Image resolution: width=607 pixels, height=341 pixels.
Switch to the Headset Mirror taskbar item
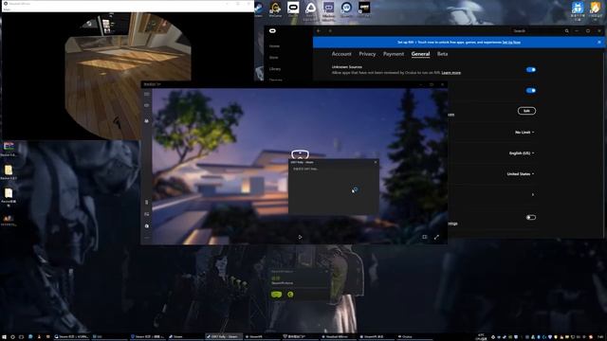pos(338,337)
